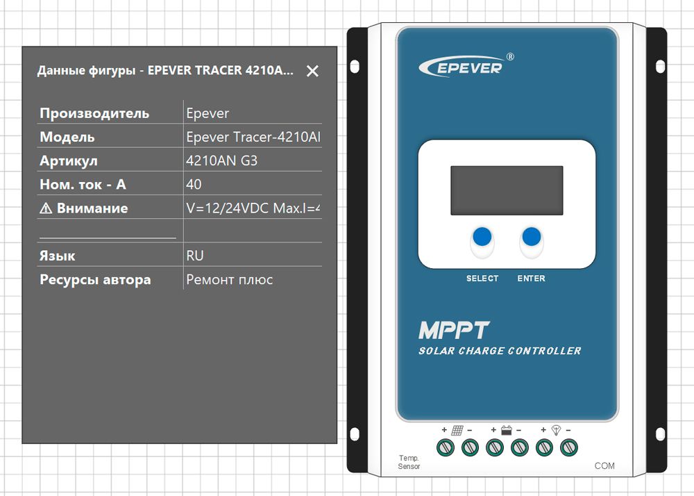Click the leftmost green terminal screw
The width and height of the screenshot is (694, 496).
444,448
